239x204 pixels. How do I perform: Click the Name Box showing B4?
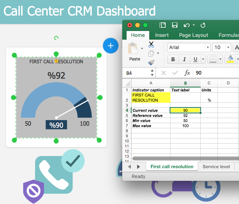tap(137, 73)
